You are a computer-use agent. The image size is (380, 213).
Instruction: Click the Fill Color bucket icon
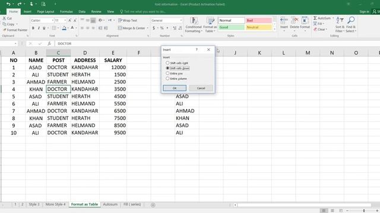pyautogui.click(x=64, y=28)
